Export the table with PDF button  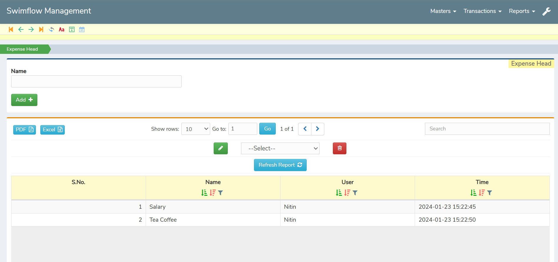(x=24, y=130)
